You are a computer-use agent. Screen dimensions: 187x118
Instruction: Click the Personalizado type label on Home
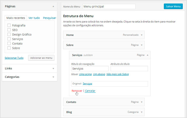pyautogui.click(x=131, y=35)
